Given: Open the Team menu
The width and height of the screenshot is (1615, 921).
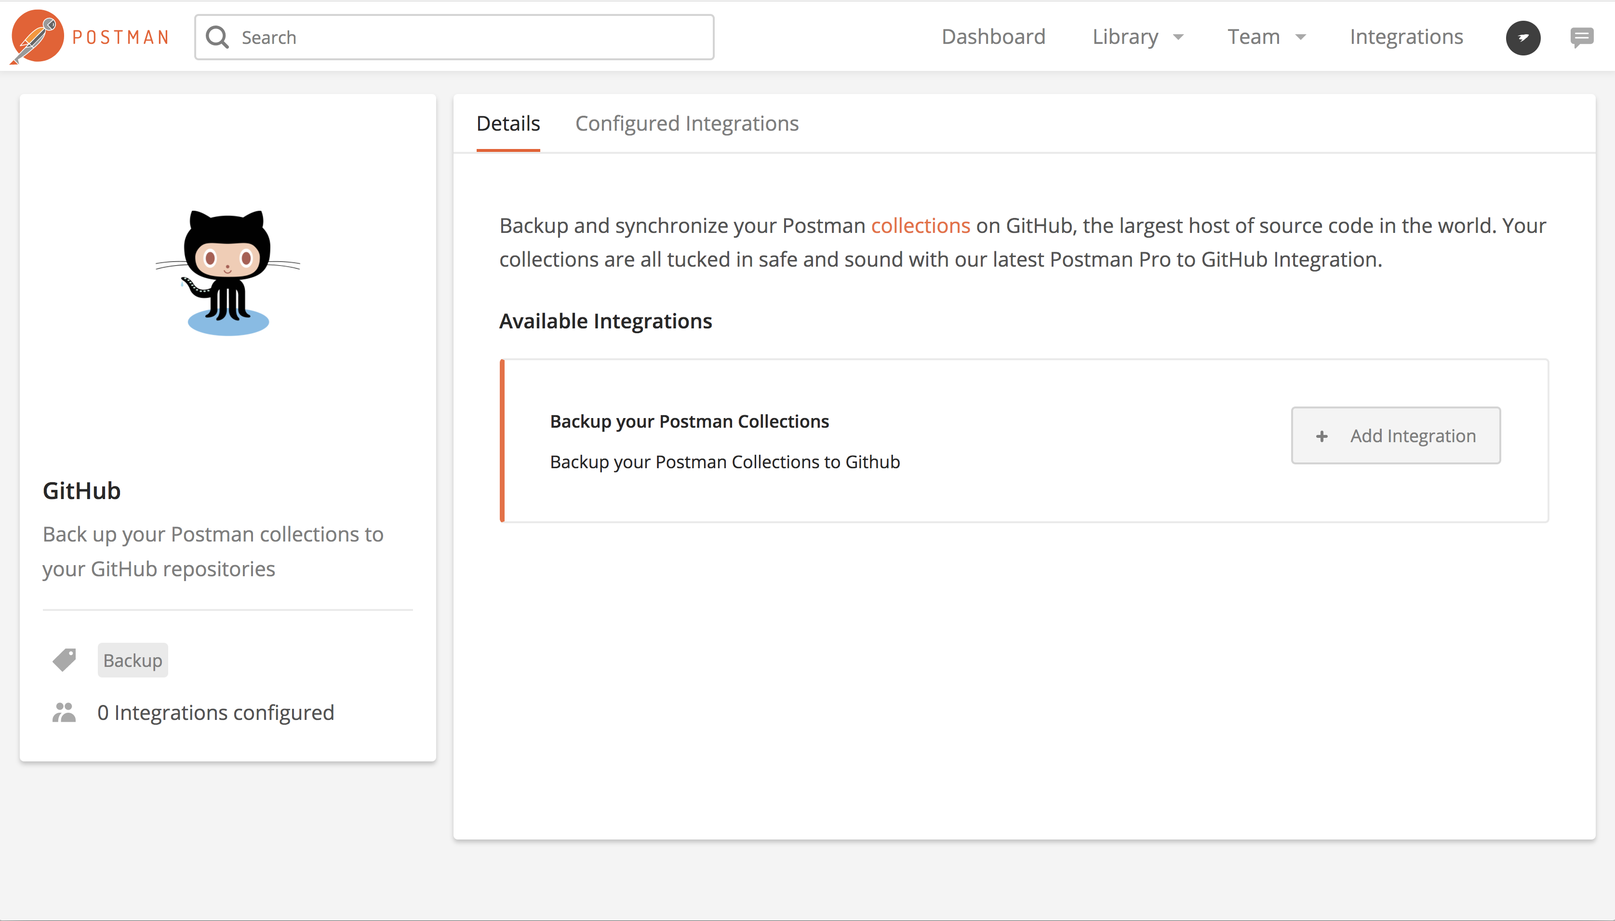Looking at the screenshot, I should click(x=1254, y=37).
